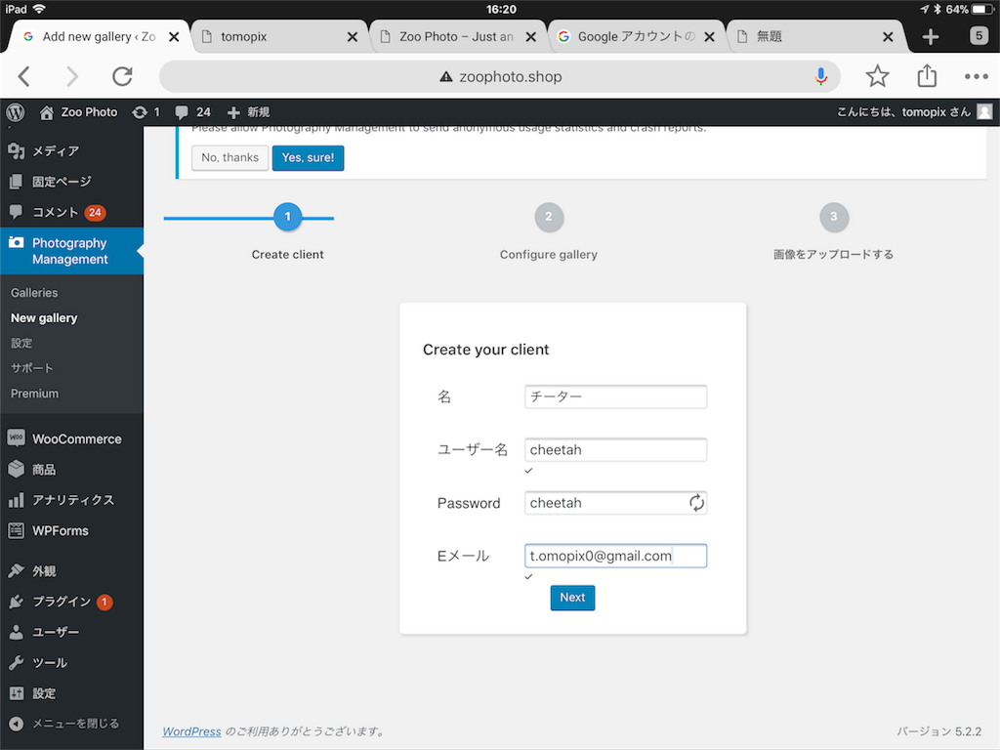Tap the zoophoto.shop address bar

coord(499,76)
